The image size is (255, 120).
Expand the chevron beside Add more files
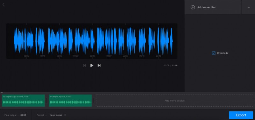pyautogui.click(x=249, y=7)
